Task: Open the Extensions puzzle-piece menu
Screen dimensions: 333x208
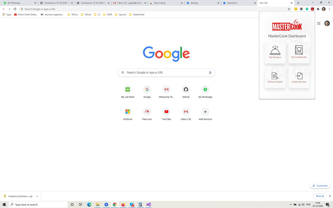Action: [318, 9]
